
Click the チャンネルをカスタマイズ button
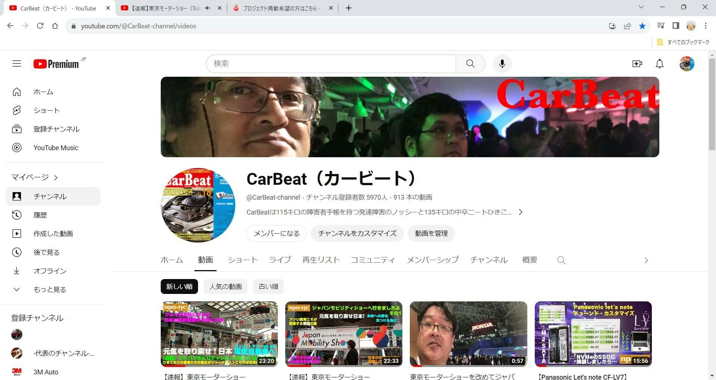[357, 233]
